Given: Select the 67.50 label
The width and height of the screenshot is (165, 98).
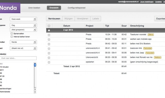Looking at the screenshot, I should 2,76.
